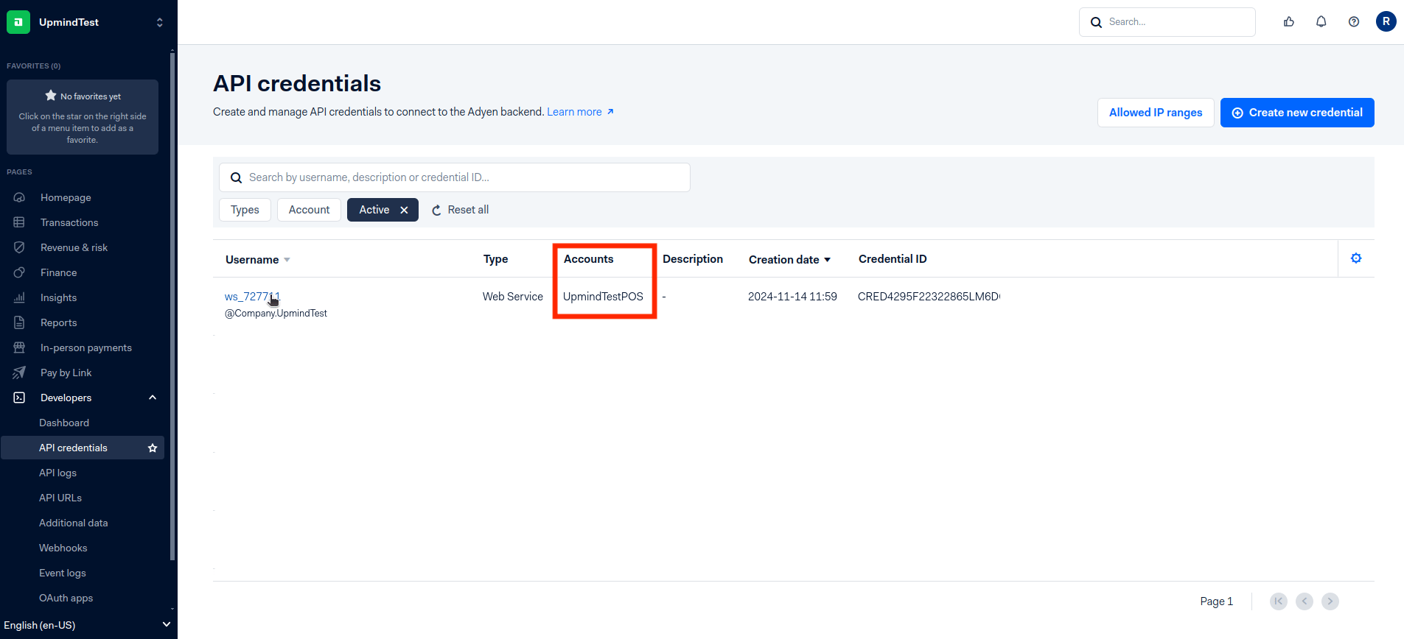Open the user profile avatar R
Image resolution: width=1404 pixels, height=639 pixels.
click(1386, 21)
